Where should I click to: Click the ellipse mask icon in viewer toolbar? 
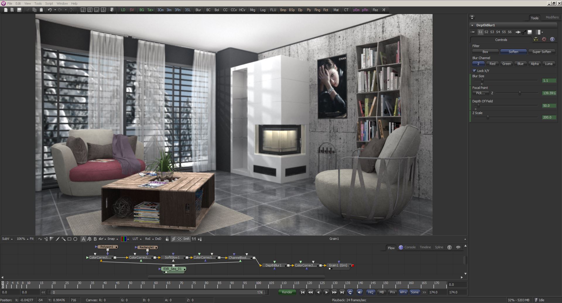[75, 239]
